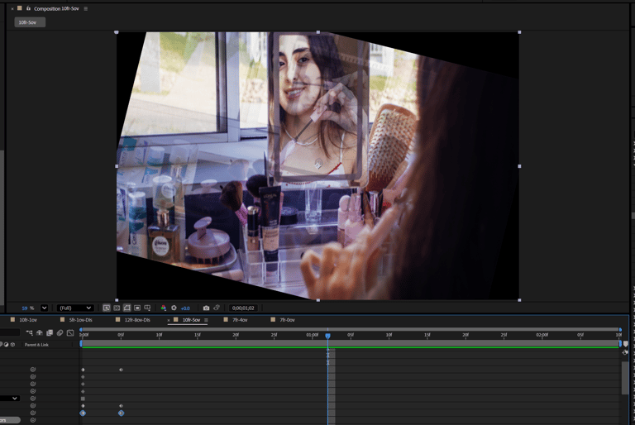Click the Comp button below marker bin
Viewport: 635px width, 425px height.
click(x=626, y=352)
